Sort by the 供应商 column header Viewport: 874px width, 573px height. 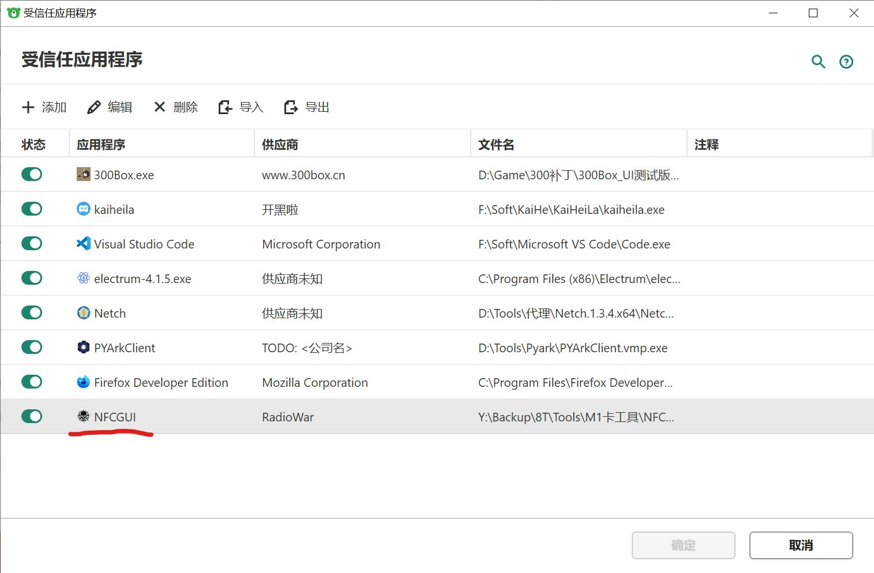pyautogui.click(x=280, y=145)
